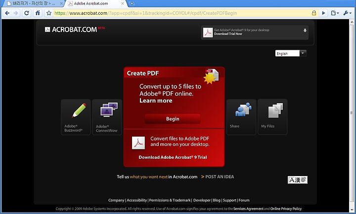The image size is (356, 214).
Task: Click the download arrow in trial banner
Action: pyautogui.click(x=305, y=31)
